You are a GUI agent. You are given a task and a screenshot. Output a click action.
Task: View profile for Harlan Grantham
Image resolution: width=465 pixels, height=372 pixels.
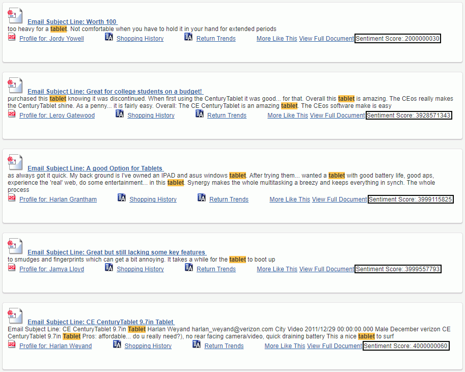point(58,199)
